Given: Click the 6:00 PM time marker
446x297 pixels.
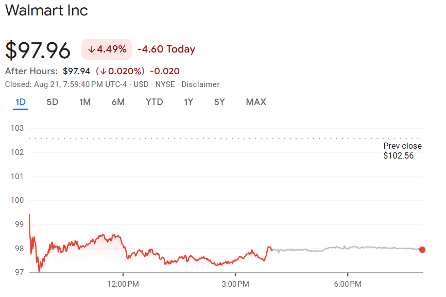Looking at the screenshot, I should [x=348, y=284].
